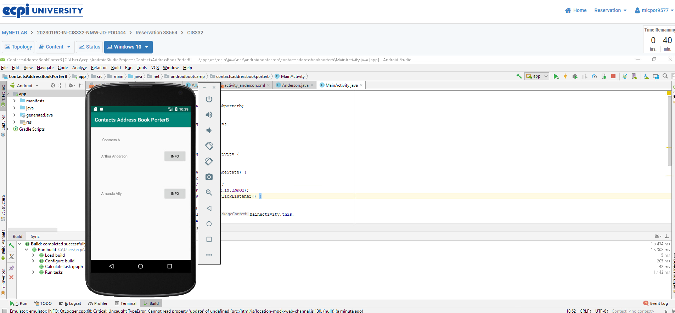Toggle the 2: Favorites side tool window
This screenshot has height=313, width=675.
(x=3, y=281)
